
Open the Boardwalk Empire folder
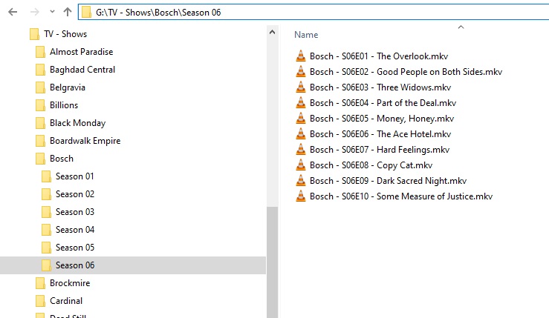point(85,141)
